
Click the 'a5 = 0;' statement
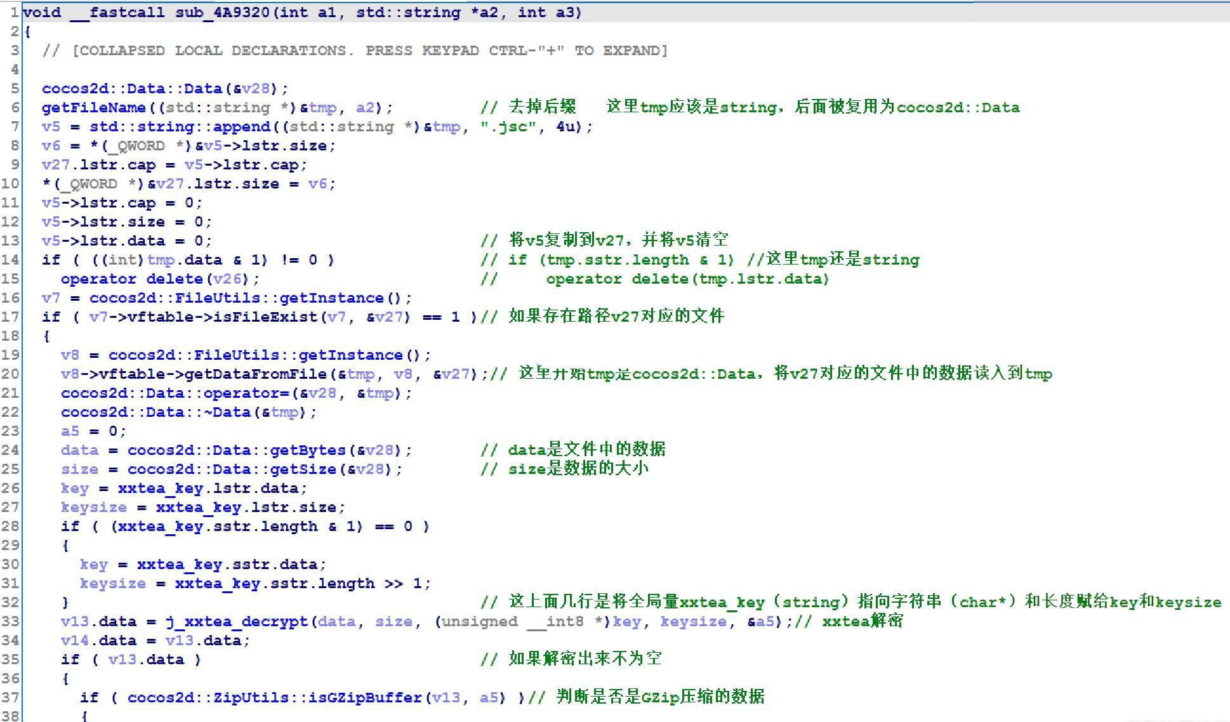coord(94,431)
